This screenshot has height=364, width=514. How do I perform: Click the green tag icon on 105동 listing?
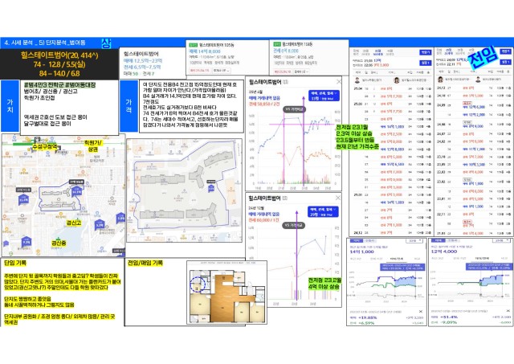(x=194, y=45)
